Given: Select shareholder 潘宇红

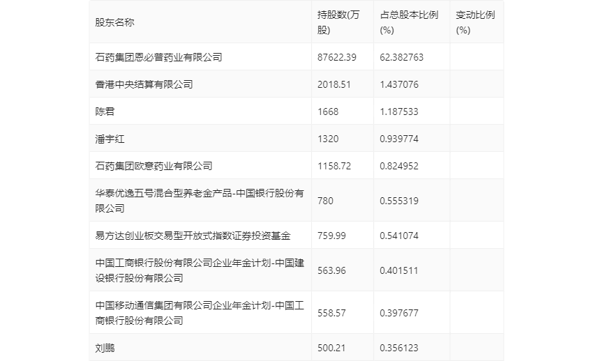Looking at the screenshot, I should [x=110, y=139].
